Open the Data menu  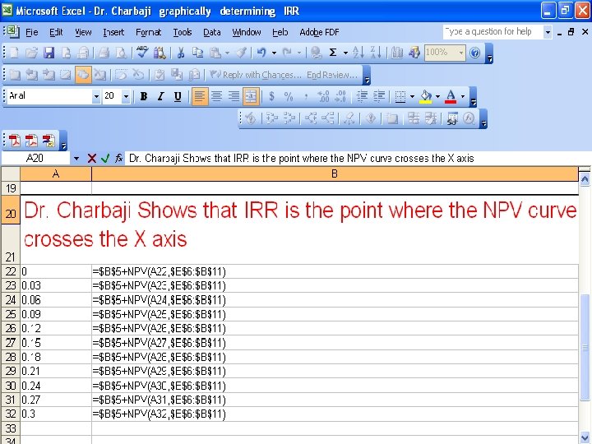(x=212, y=32)
